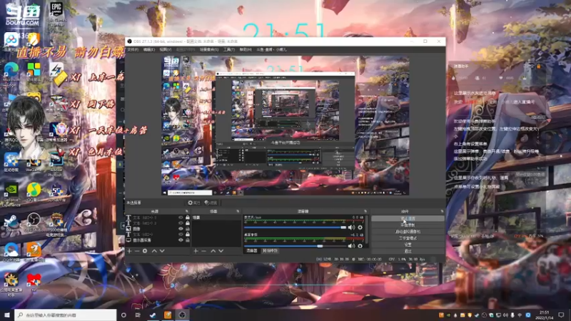Mute the 桌面音频 speaker icon
Screen dimensions: 571x321
pyautogui.click(x=351, y=246)
